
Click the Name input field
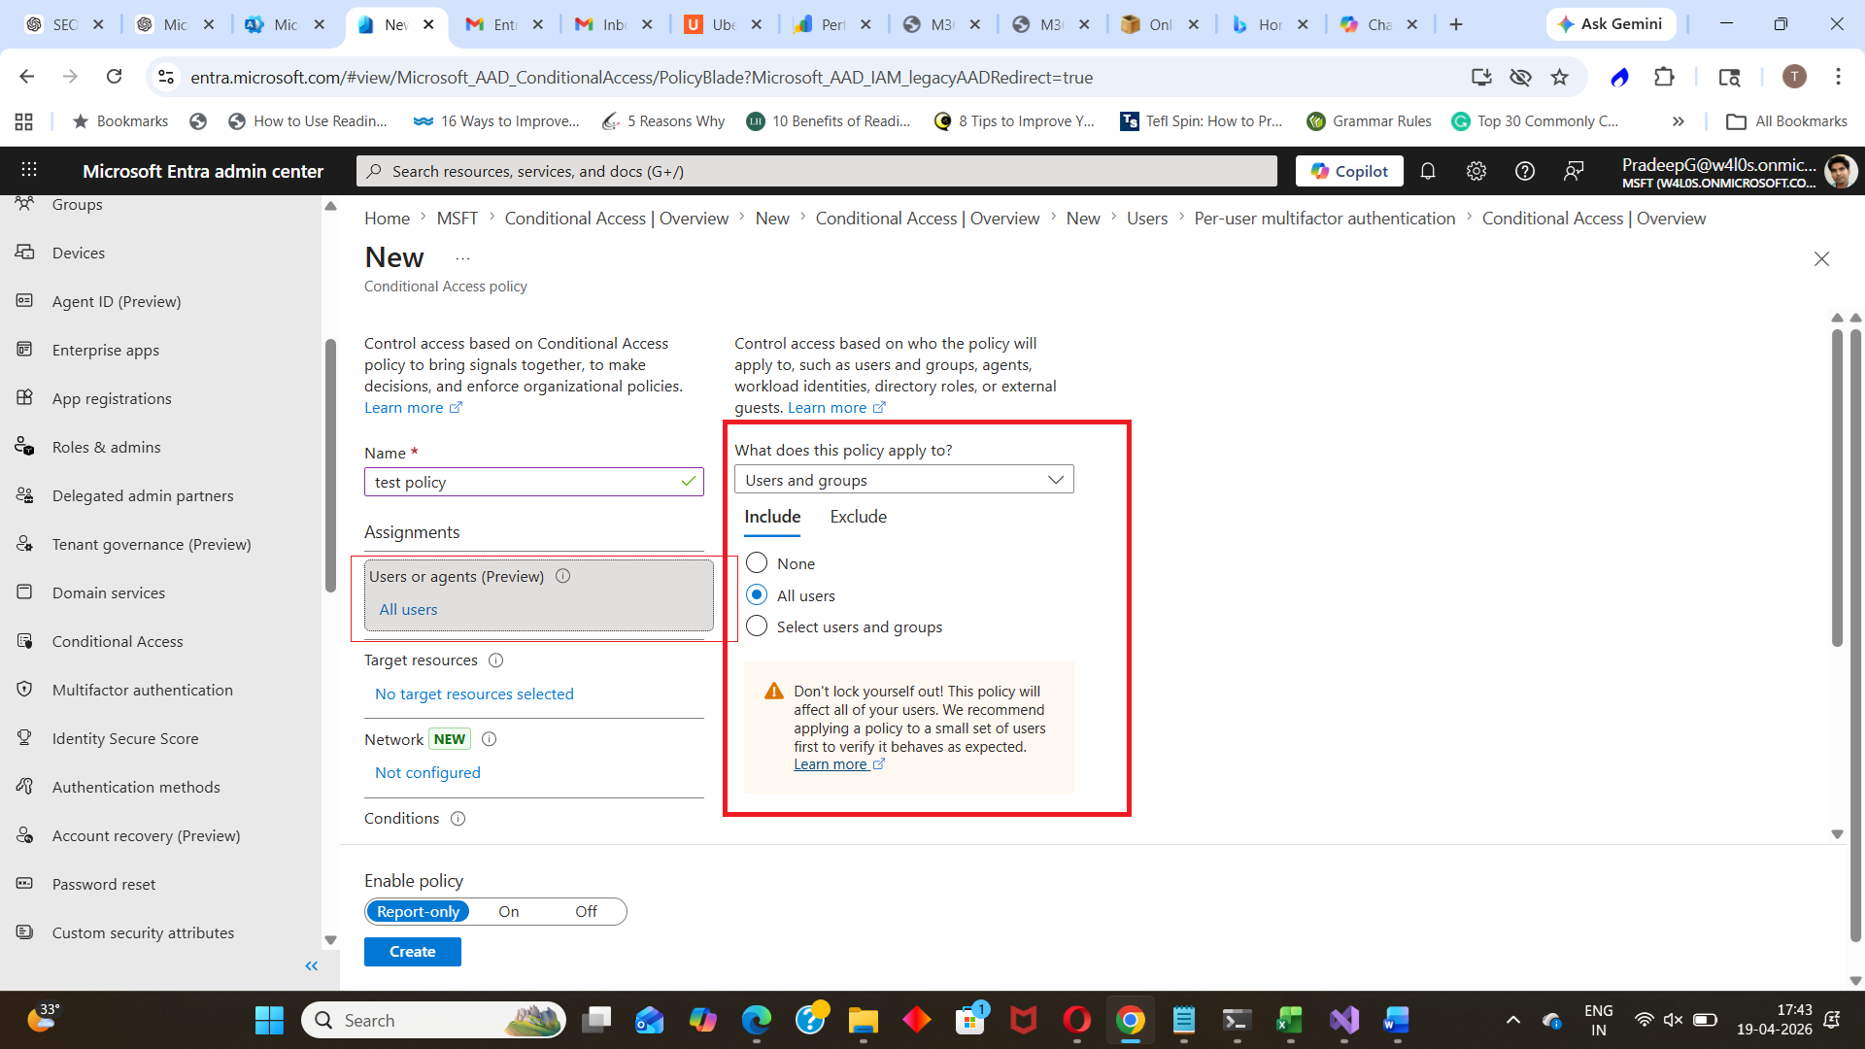pyautogui.click(x=525, y=482)
